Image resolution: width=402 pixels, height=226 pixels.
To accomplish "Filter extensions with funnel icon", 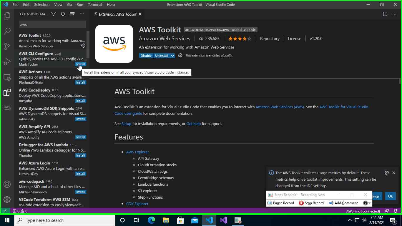I will [x=54, y=14].
